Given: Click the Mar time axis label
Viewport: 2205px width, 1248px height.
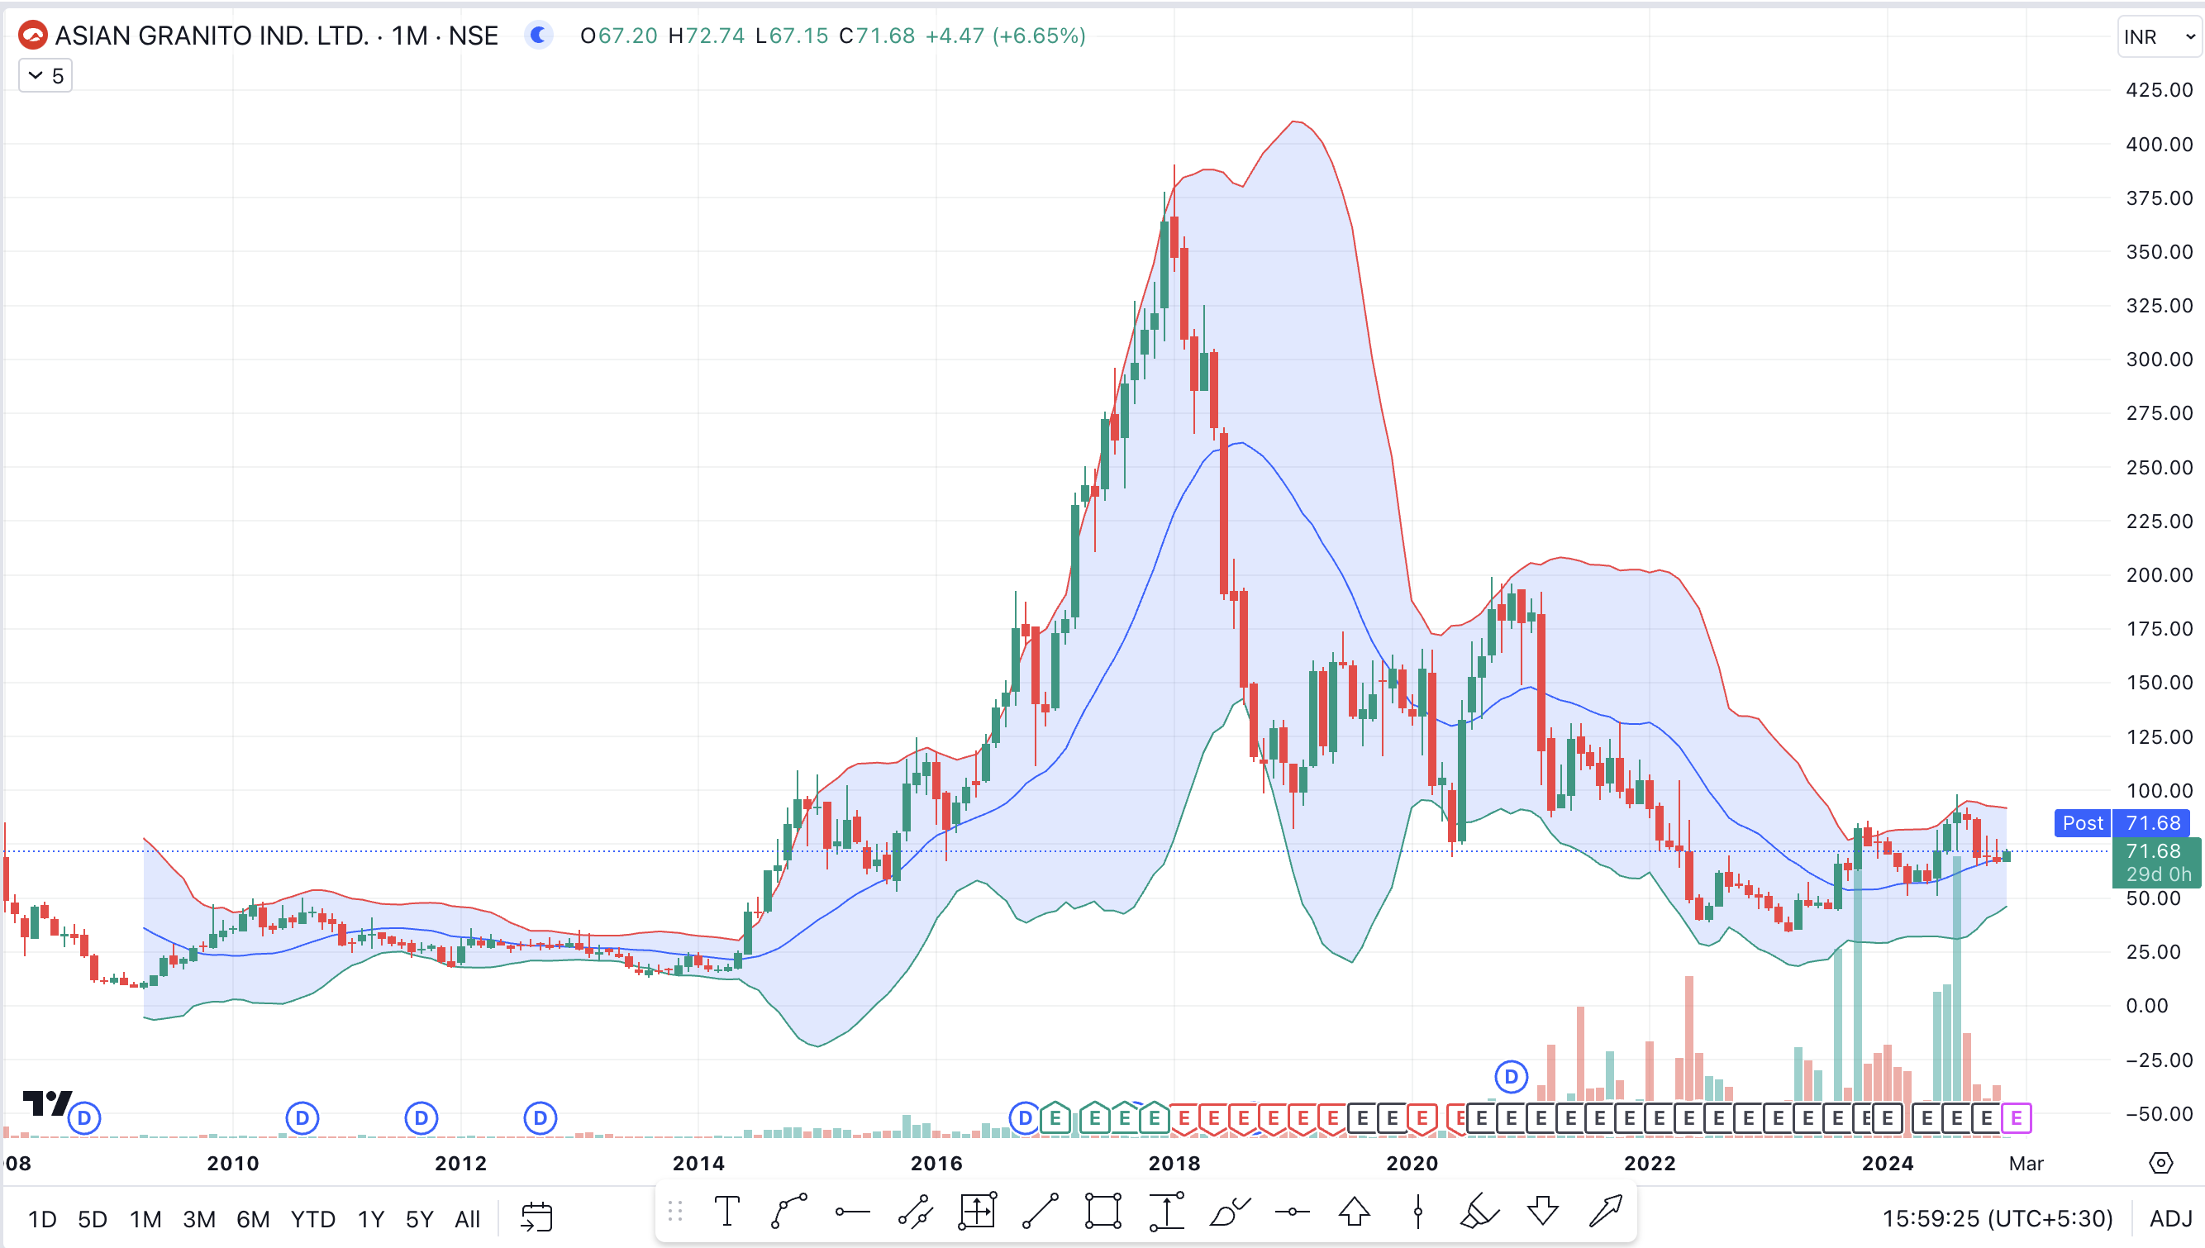Looking at the screenshot, I should point(2026,1163).
